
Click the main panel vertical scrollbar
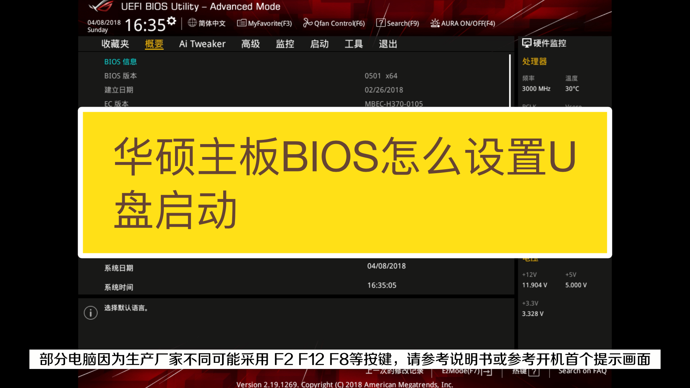tap(510, 80)
